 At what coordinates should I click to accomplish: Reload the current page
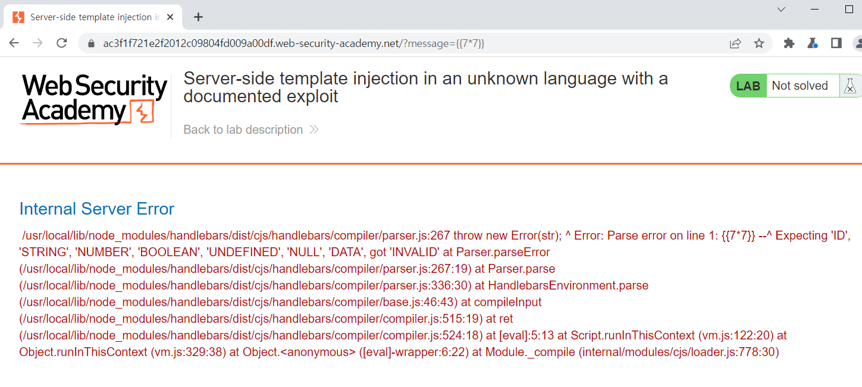coord(61,43)
